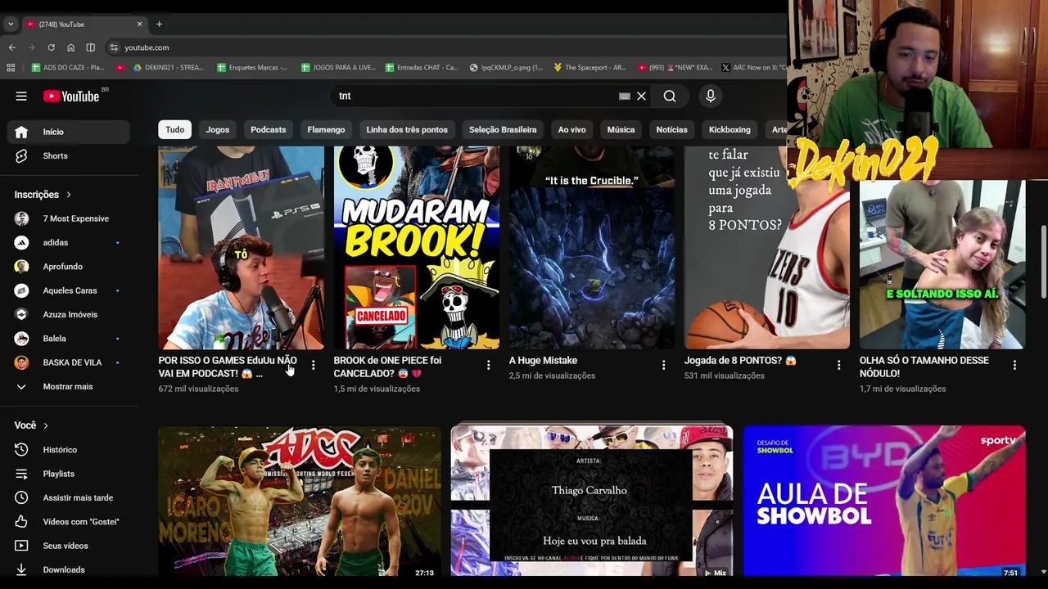Open a new browser tab
1048x589 pixels.
(159, 24)
